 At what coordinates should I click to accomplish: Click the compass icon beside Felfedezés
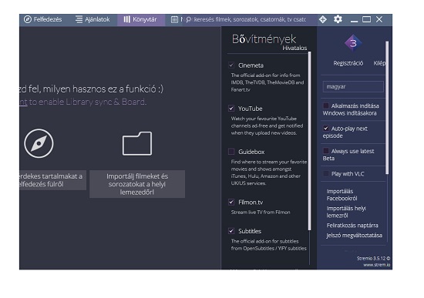tap(28, 19)
